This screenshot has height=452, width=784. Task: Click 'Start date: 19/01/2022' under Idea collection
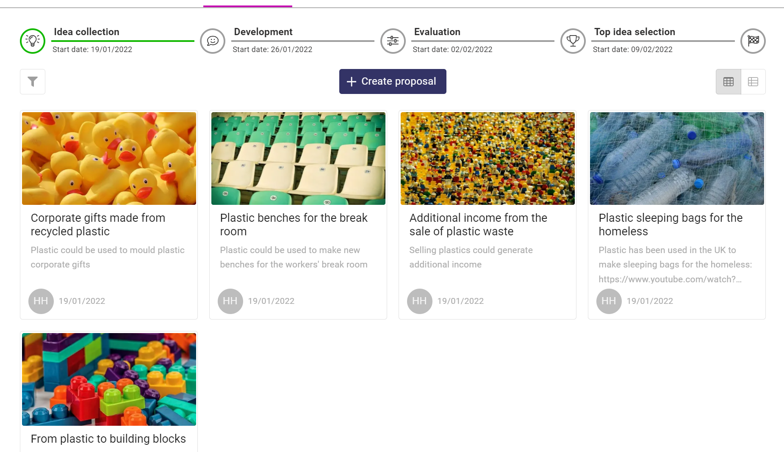point(92,50)
